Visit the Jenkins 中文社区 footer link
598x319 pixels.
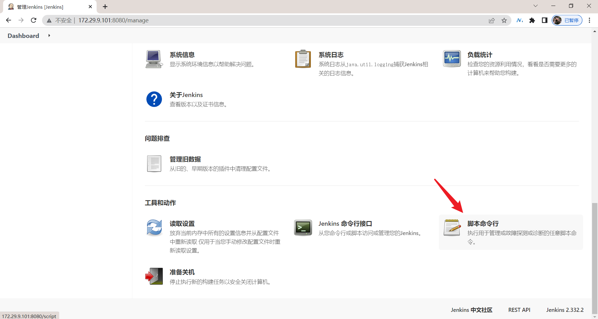click(x=472, y=310)
